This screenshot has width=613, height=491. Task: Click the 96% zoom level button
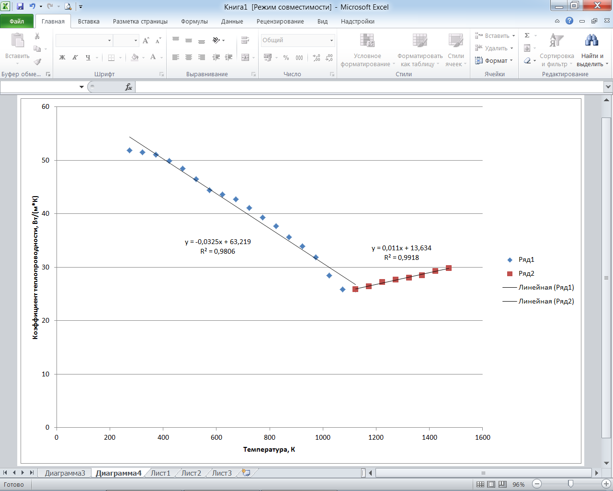point(518,484)
